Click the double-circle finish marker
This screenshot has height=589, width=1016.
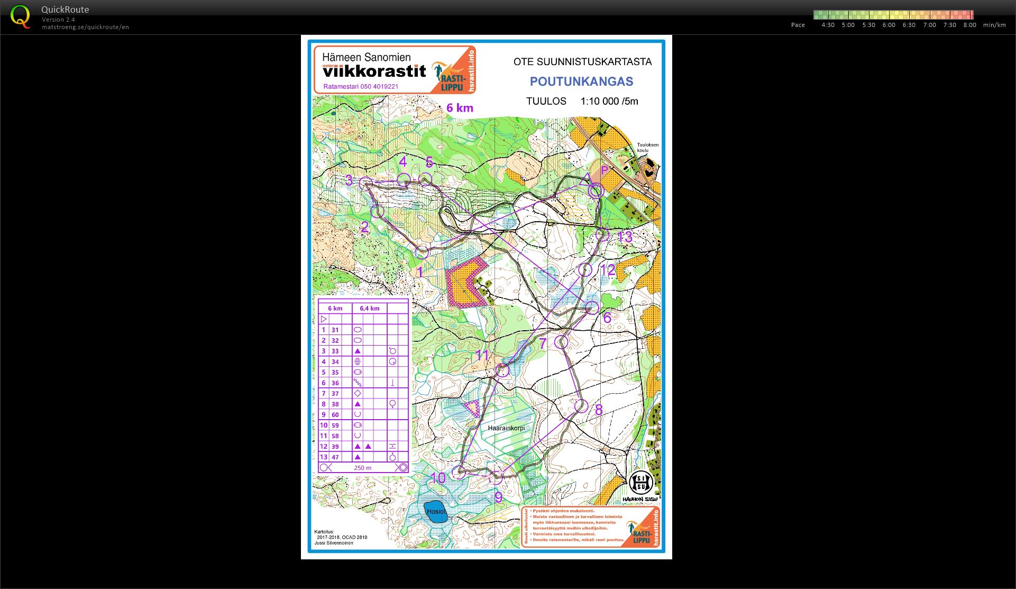[x=596, y=191]
